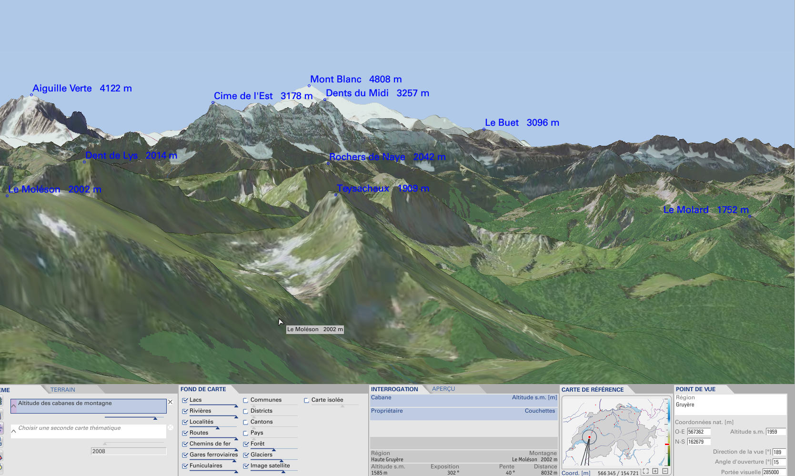
Task: Click the full-extent icon under reference map
Action: click(645, 471)
